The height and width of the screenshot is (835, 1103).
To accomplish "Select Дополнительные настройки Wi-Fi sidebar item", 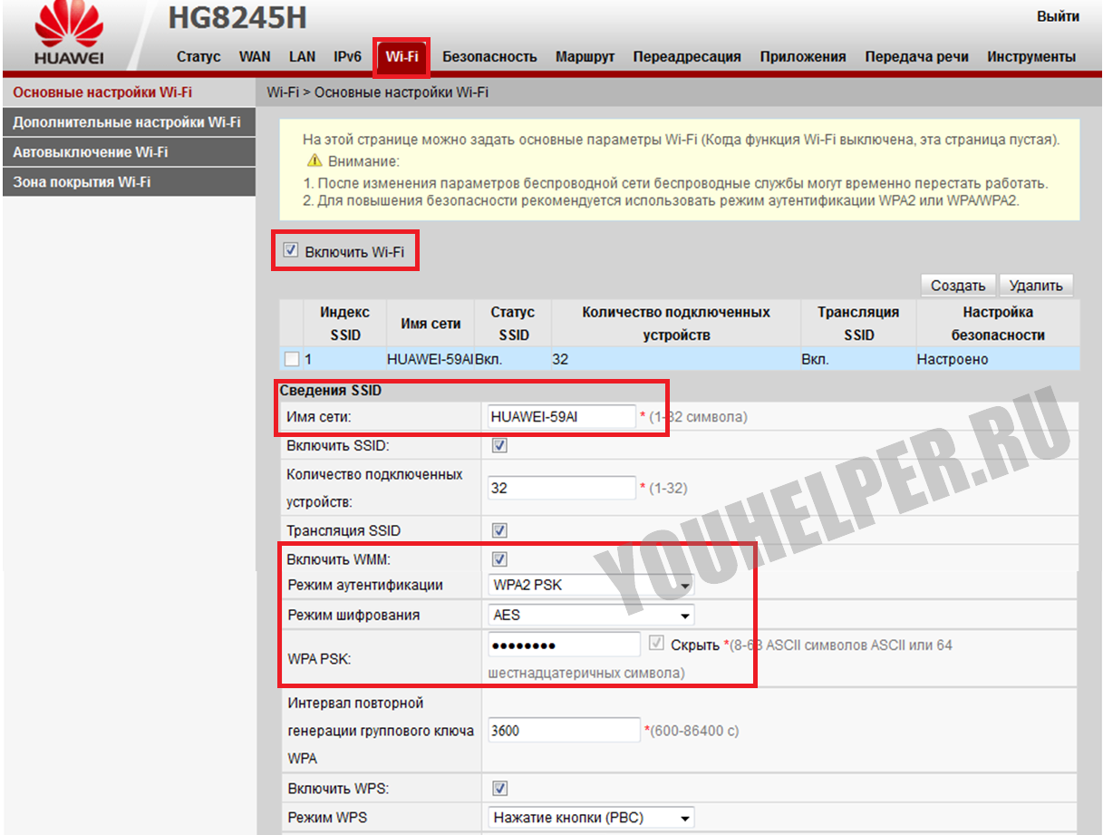I will [129, 122].
